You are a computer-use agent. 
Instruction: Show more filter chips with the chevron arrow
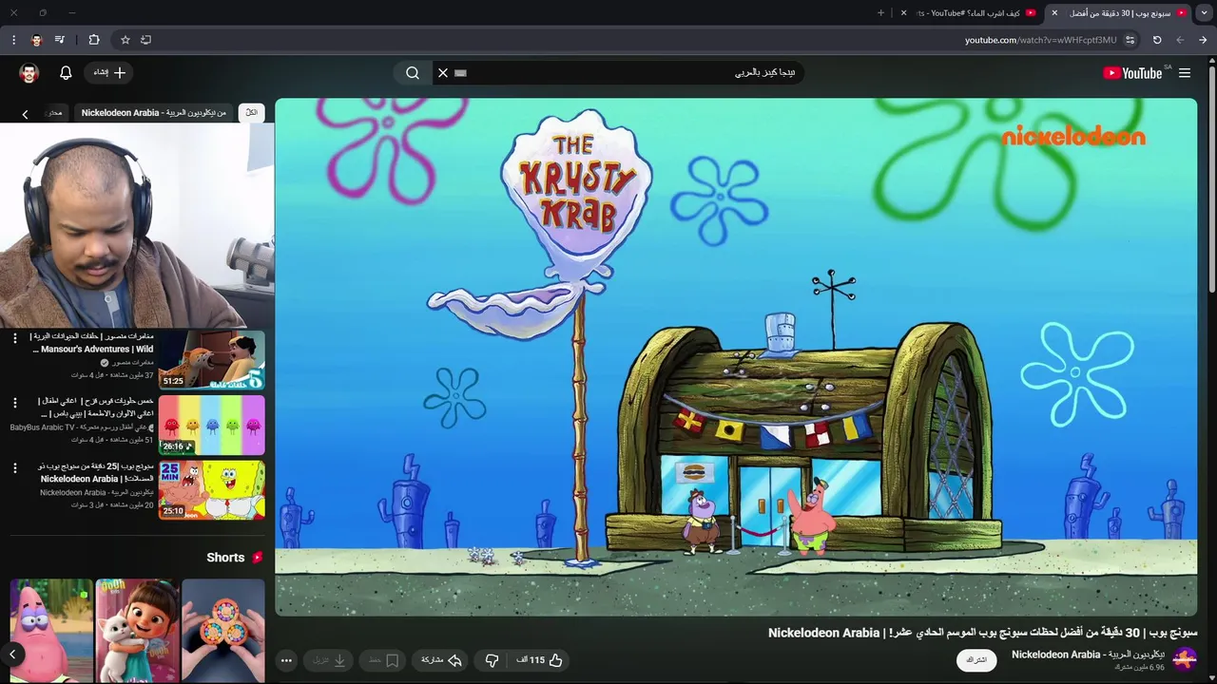[25, 114]
